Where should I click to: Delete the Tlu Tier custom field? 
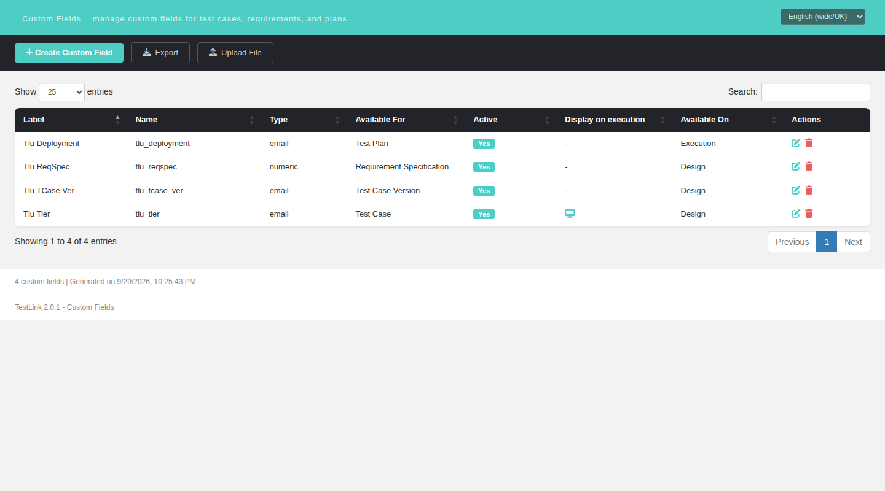[x=809, y=214]
